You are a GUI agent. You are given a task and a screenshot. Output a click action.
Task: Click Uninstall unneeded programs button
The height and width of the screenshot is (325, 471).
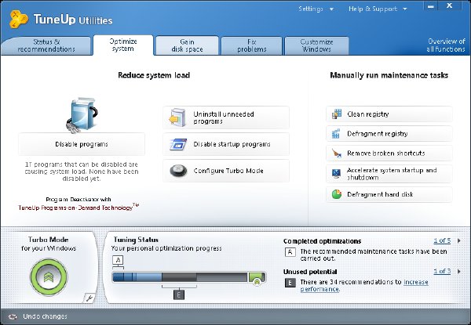[226, 117]
